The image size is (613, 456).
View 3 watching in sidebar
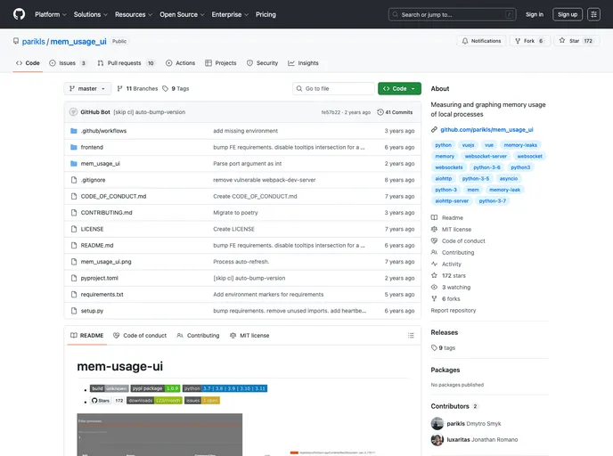451,288
